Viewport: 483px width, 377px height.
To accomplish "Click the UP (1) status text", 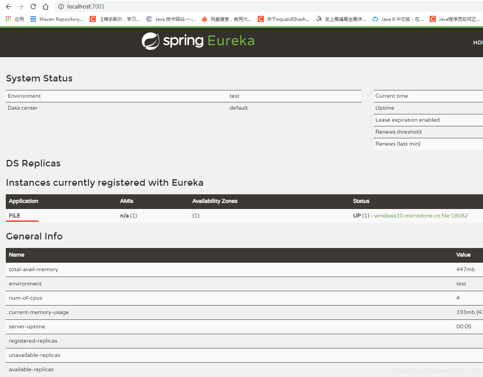I will click(x=361, y=216).
